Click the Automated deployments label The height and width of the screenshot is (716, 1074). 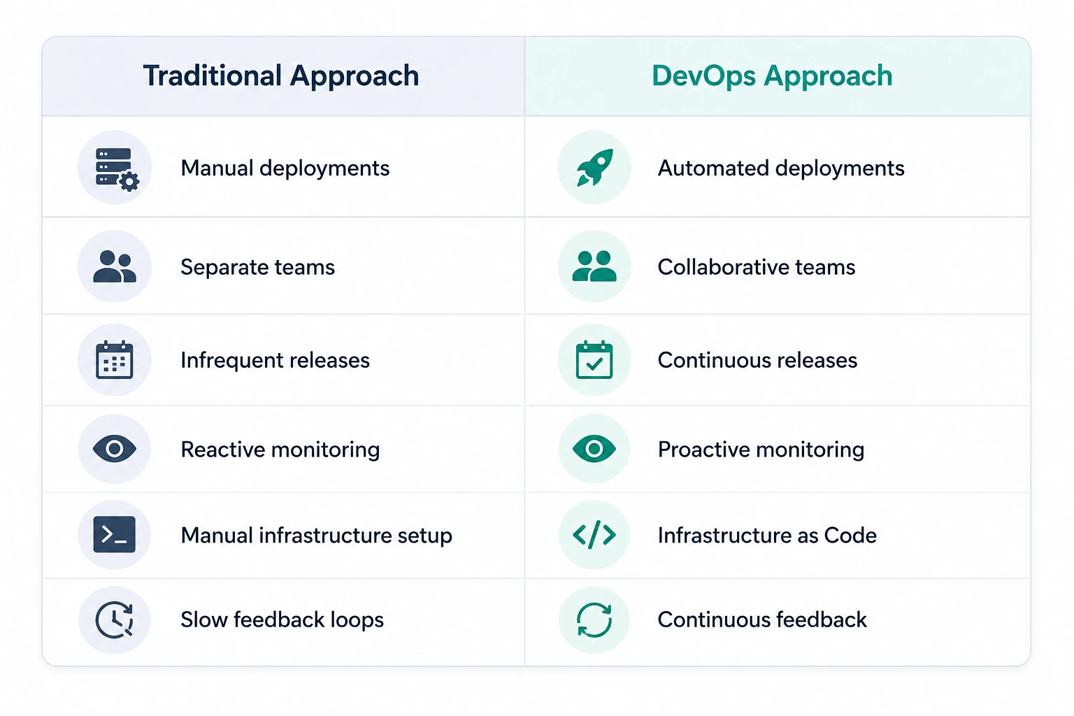point(781,169)
